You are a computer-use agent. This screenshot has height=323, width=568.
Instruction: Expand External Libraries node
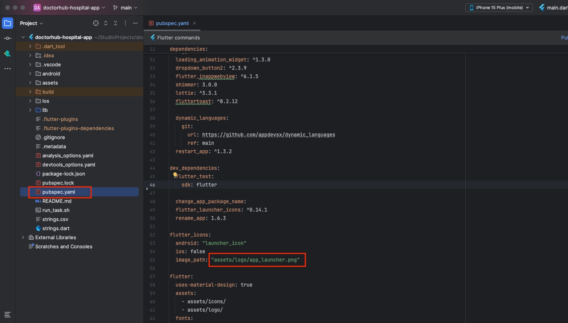point(23,237)
